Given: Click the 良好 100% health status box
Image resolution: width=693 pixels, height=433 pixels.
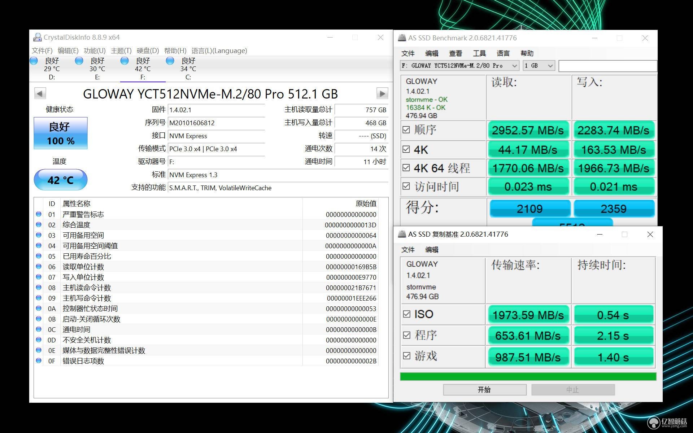Looking at the screenshot, I should click(61, 133).
